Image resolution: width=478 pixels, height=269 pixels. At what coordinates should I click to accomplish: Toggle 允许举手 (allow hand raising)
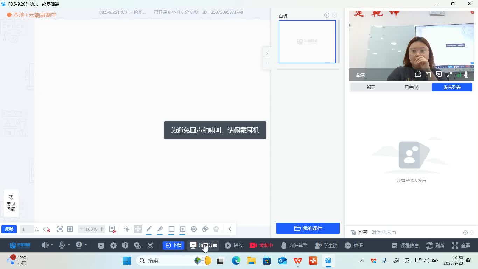[294, 245]
